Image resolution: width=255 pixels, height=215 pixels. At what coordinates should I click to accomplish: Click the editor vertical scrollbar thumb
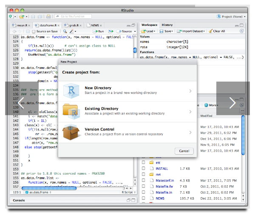[135, 50]
